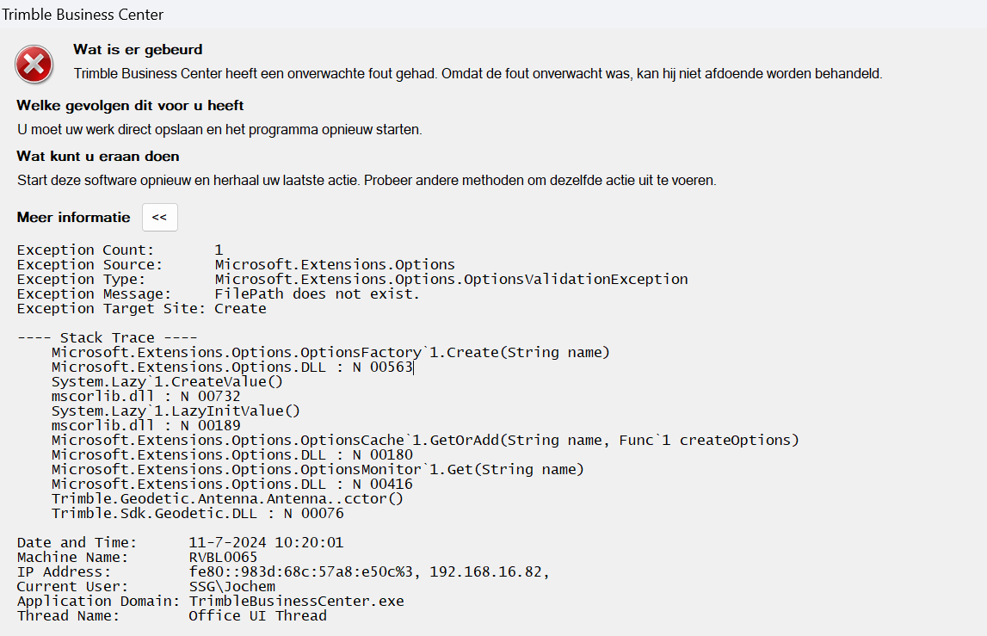Collapse Meer informatie with the << button
The image size is (987, 636).
click(159, 218)
